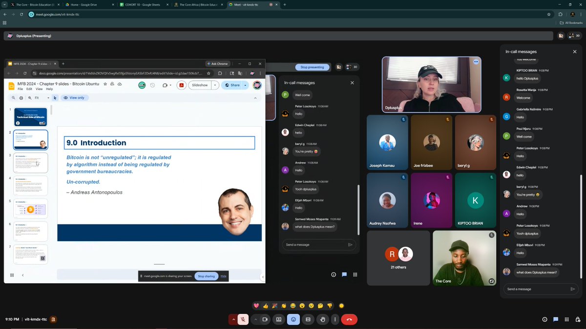586x329 pixels.
Task: Toggle camera in Meet control bar
Action: pyautogui.click(x=265, y=319)
